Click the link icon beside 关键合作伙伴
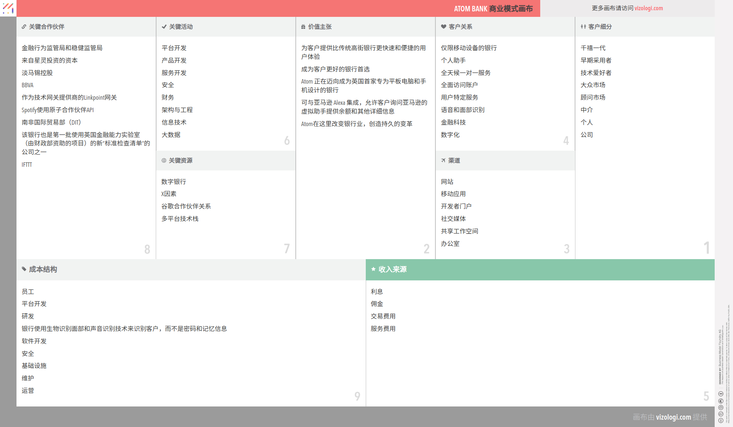 coord(24,27)
